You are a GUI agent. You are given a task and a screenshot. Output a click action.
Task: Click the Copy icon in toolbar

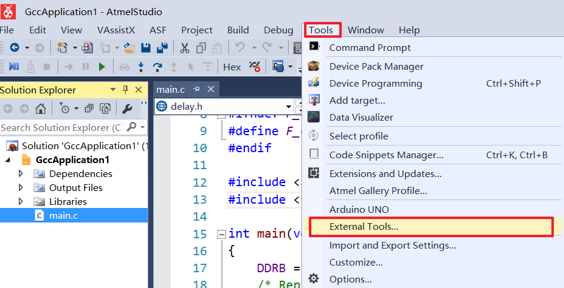(x=201, y=47)
